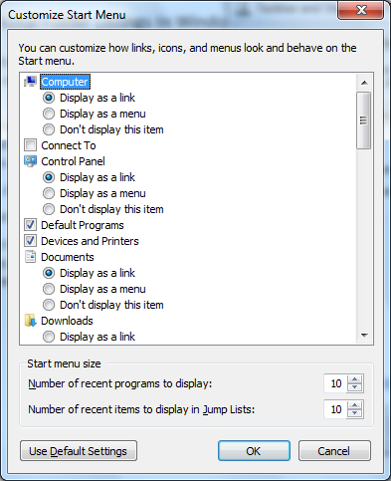Click the Control Panel label text
Image resolution: width=391 pixels, height=481 pixels.
click(x=73, y=161)
